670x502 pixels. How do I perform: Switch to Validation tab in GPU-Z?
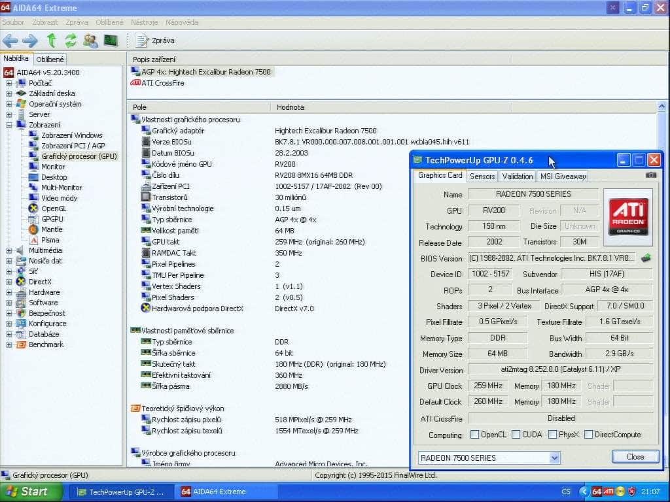pos(518,176)
